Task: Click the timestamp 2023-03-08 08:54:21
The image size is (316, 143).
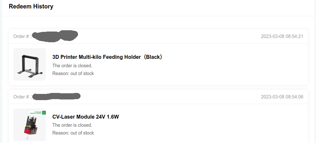Action: point(282,36)
